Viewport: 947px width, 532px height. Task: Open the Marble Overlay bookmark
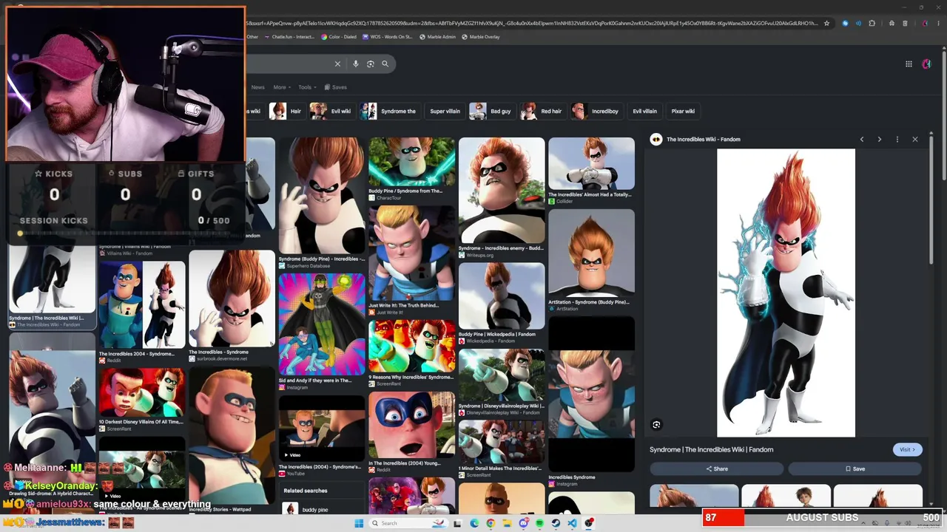[481, 37]
